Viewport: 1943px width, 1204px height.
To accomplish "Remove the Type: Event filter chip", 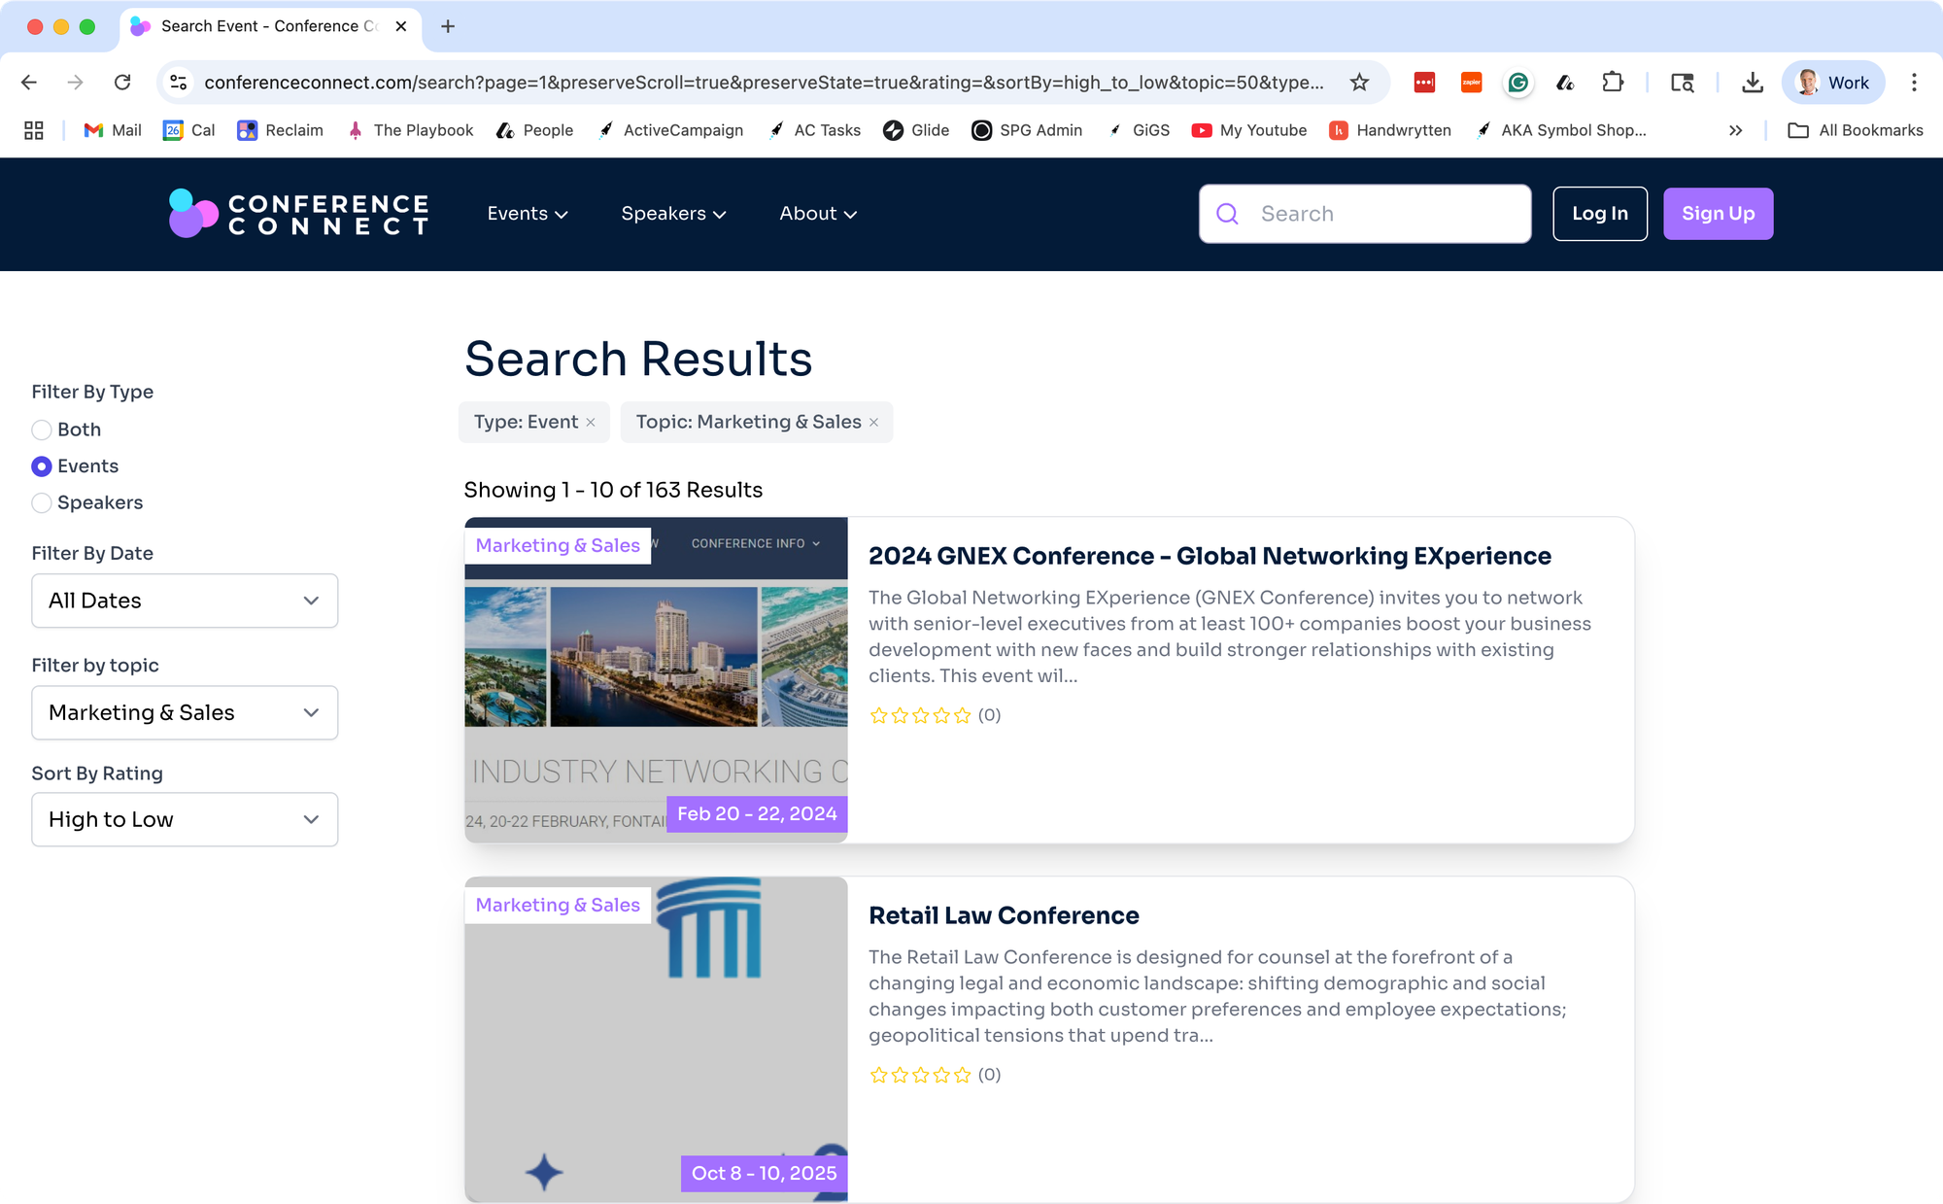I will tap(591, 423).
